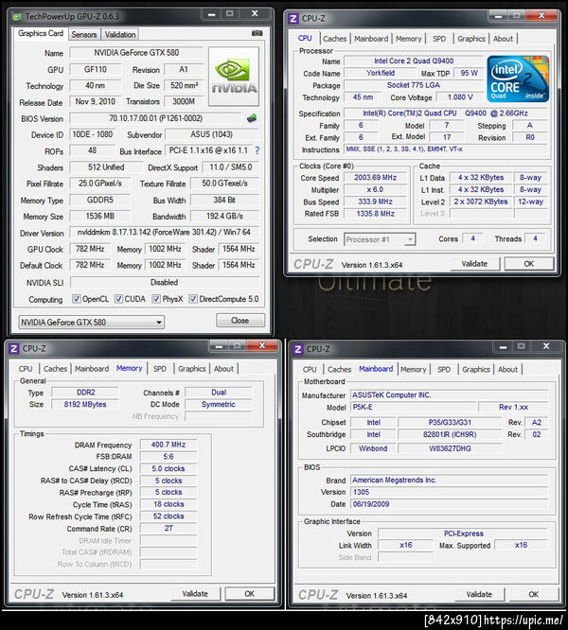Click the Core Speed value 2003.69 MHz

[376, 178]
